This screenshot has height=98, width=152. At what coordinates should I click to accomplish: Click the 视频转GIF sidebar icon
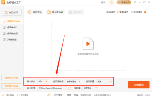[4, 27]
